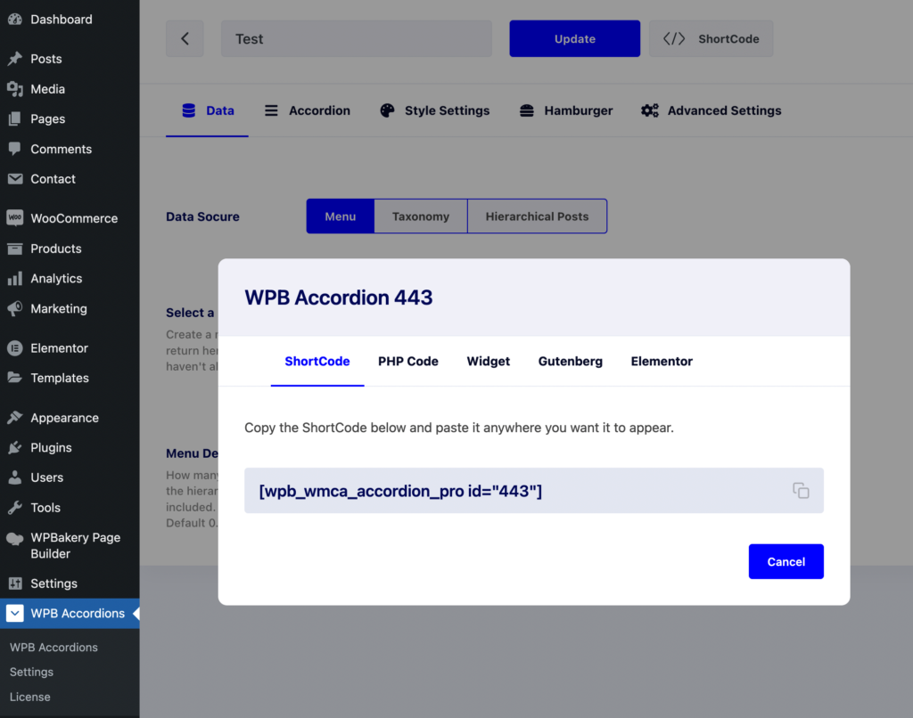This screenshot has height=718, width=913.
Task: Open the Settings submenu under WPB Accordions
Action: (x=31, y=672)
